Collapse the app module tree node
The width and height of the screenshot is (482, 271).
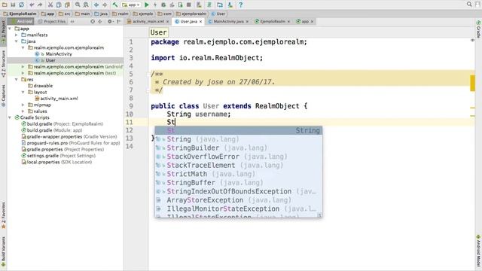pos(10,29)
